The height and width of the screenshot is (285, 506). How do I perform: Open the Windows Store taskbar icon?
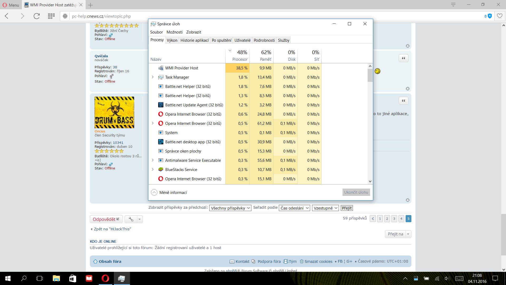tap(72, 278)
